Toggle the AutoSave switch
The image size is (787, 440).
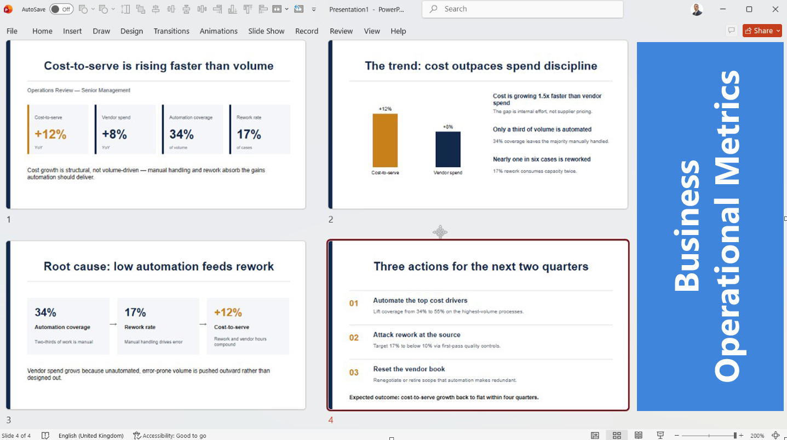click(61, 9)
